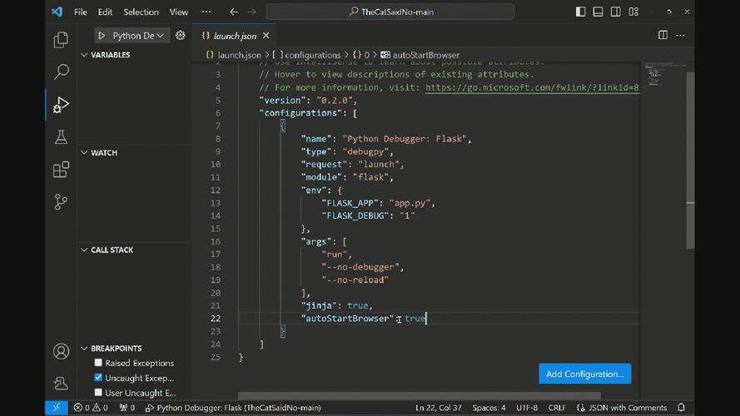Screen dimensions: 740x416
Task: Click Ln 22, Col 37 in status bar
Action: tap(439, 408)
